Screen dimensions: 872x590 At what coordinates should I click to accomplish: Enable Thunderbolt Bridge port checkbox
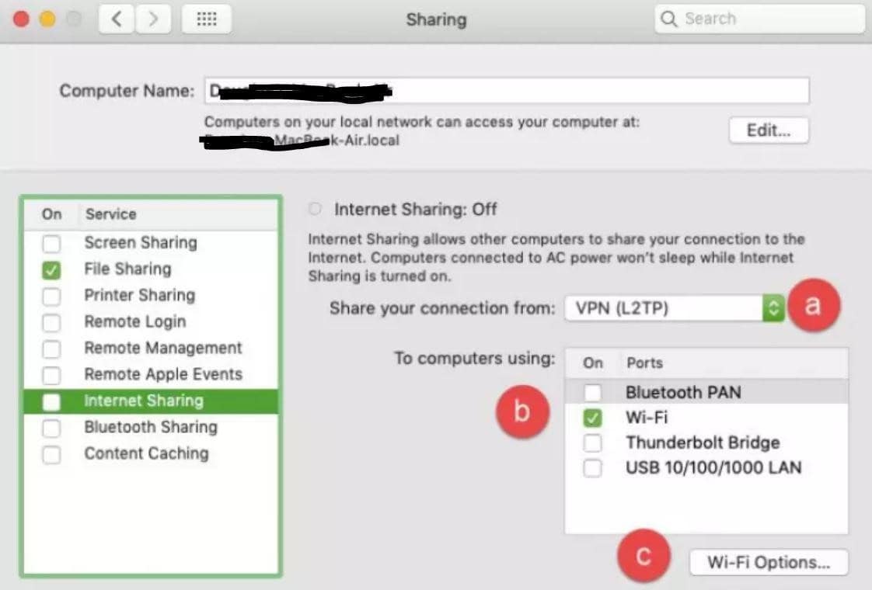click(592, 443)
